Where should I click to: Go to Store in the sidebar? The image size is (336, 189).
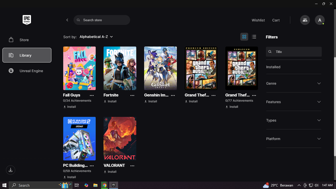coord(27,40)
